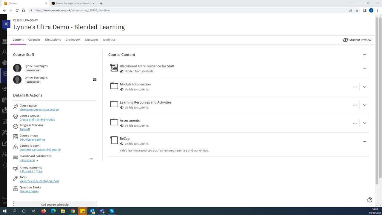Click '1 Posted | 1 Total' announcements link
This screenshot has width=382, height=215.
(31, 171)
